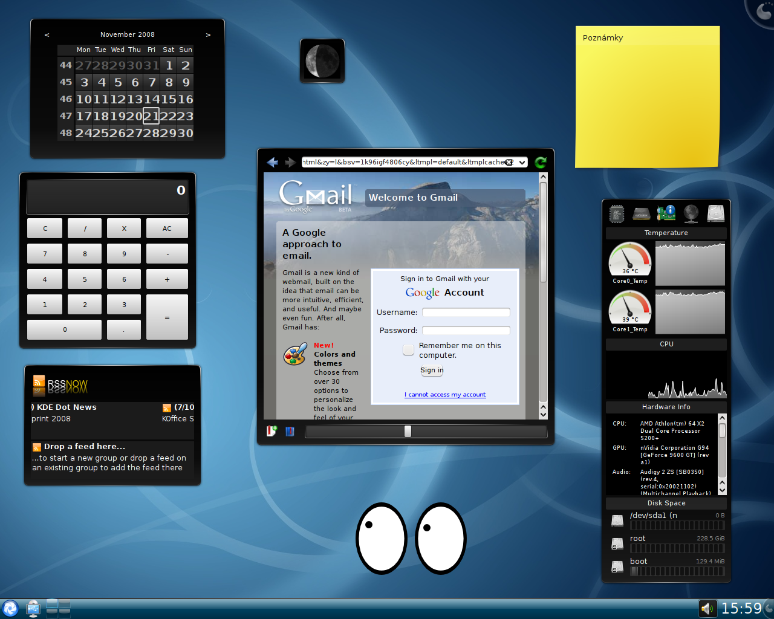Add a bookmark in browser widget
Screen dimensions: 774x619
click(x=272, y=431)
